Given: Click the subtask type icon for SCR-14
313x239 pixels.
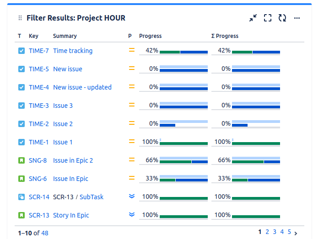Looking at the screenshot, I should (22, 197).
